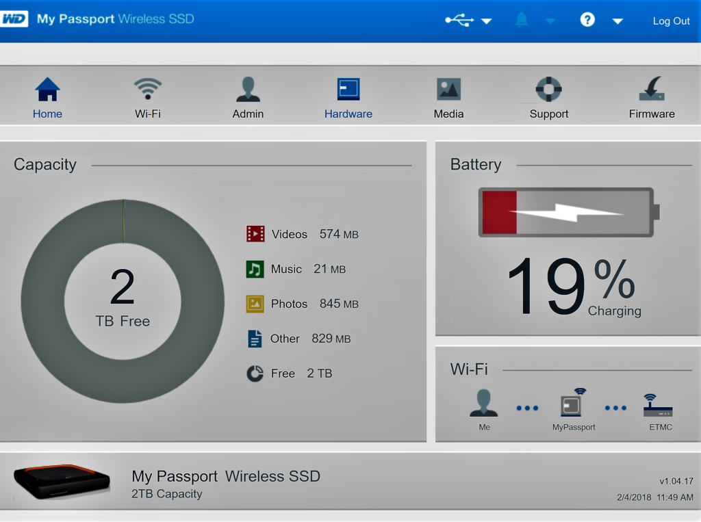This screenshot has height=522, width=701.
Task: Open the Wi-Fi settings icon
Action: pos(148,90)
